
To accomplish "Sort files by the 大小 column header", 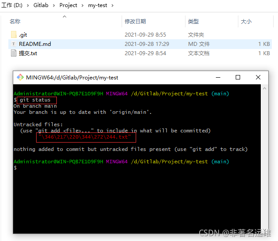I will click(246, 22).
